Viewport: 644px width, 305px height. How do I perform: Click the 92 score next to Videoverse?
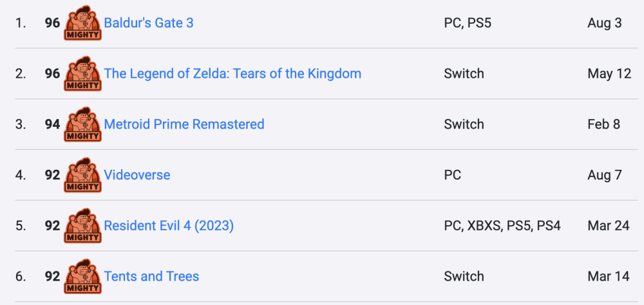pos(52,175)
